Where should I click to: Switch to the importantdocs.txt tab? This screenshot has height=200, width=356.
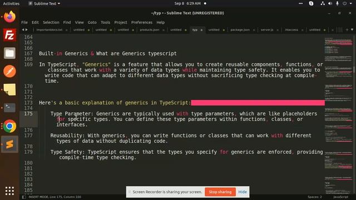click(x=50, y=30)
